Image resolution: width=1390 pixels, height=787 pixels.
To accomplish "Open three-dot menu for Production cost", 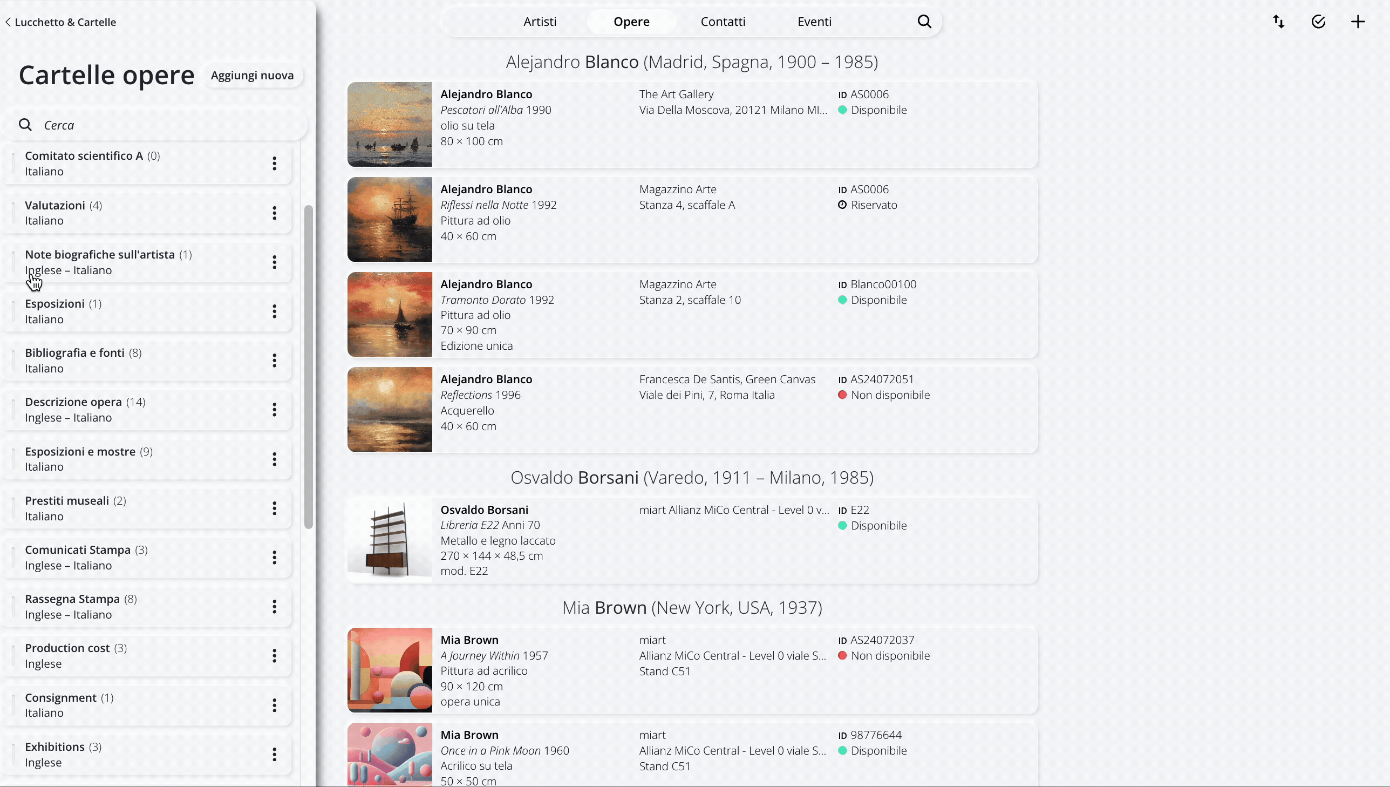I will pyautogui.click(x=275, y=656).
